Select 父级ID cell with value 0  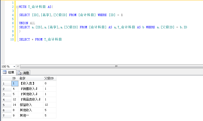tap(50, 83)
